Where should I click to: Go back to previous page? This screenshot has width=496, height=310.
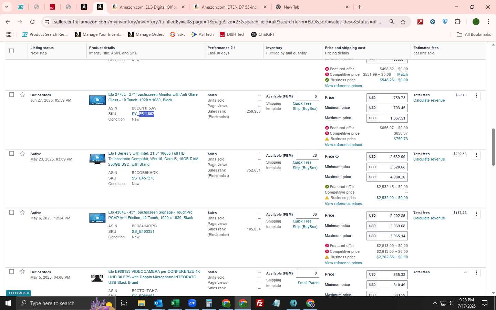pos(8,22)
